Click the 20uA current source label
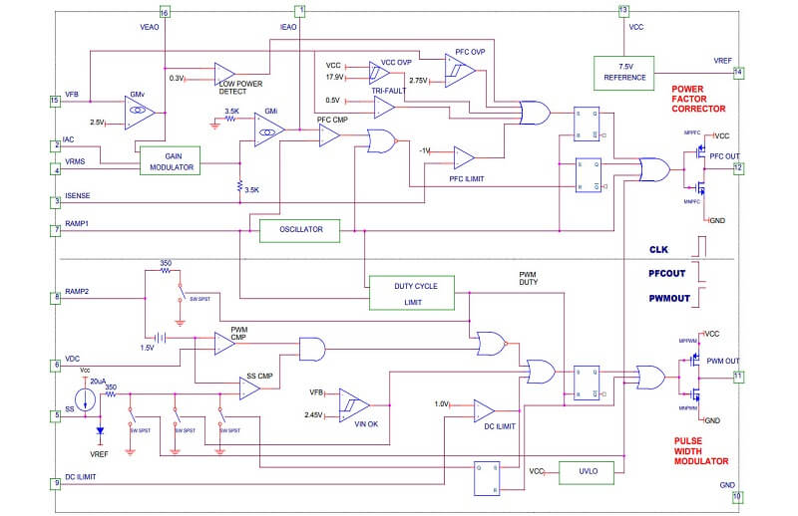 click(98, 381)
